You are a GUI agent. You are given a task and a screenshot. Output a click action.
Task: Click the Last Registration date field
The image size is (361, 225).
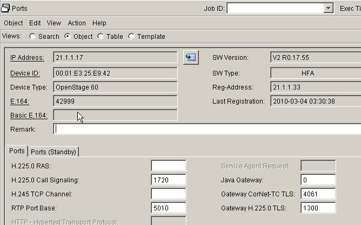tap(316, 101)
